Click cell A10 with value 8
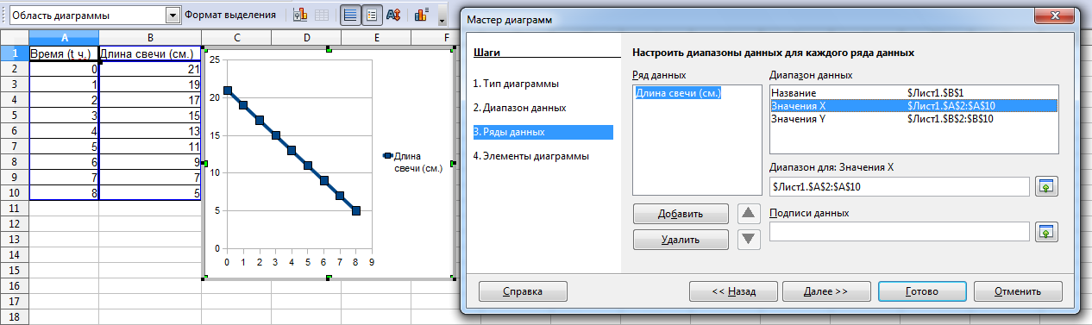This screenshot has width=1092, height=325. (x=64, y=192)
